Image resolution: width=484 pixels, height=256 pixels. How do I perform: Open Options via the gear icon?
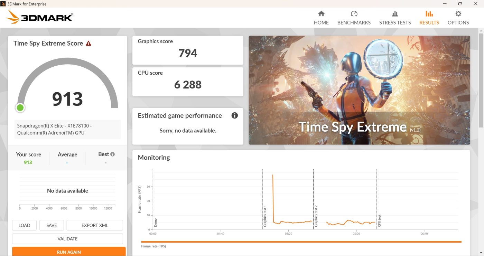point(458,14)
